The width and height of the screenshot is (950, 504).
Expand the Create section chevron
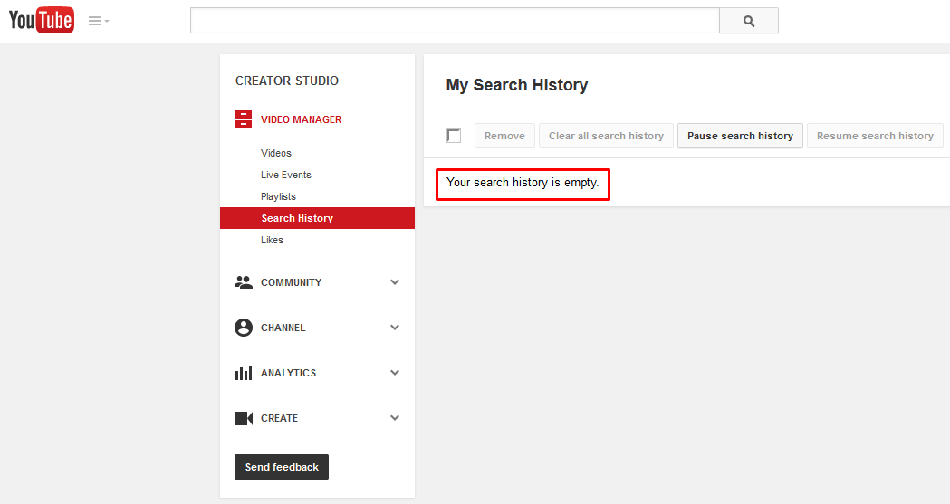point(395,418)
